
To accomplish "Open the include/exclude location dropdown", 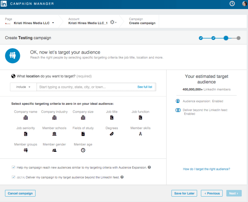I will pyautogui.click(x=23, y=87).
